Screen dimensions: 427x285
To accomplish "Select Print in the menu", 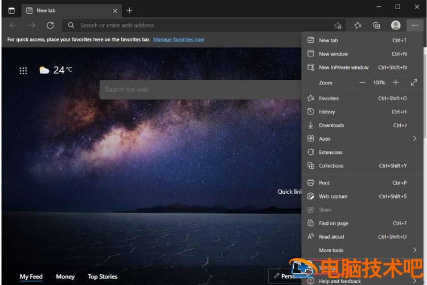I will pyautogui.click(x=363, y=183).
